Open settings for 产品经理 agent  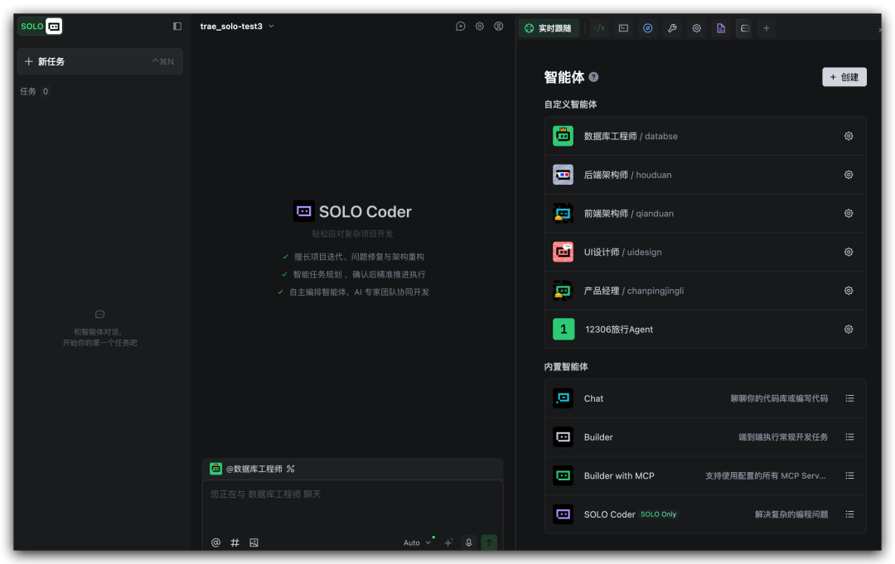click(849, 291)
